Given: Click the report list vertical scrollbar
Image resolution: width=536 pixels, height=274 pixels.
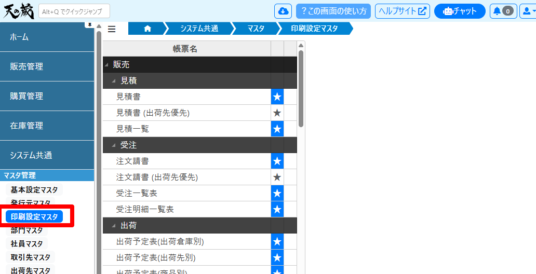Looking at the screenshot, I should click(301, 88).
